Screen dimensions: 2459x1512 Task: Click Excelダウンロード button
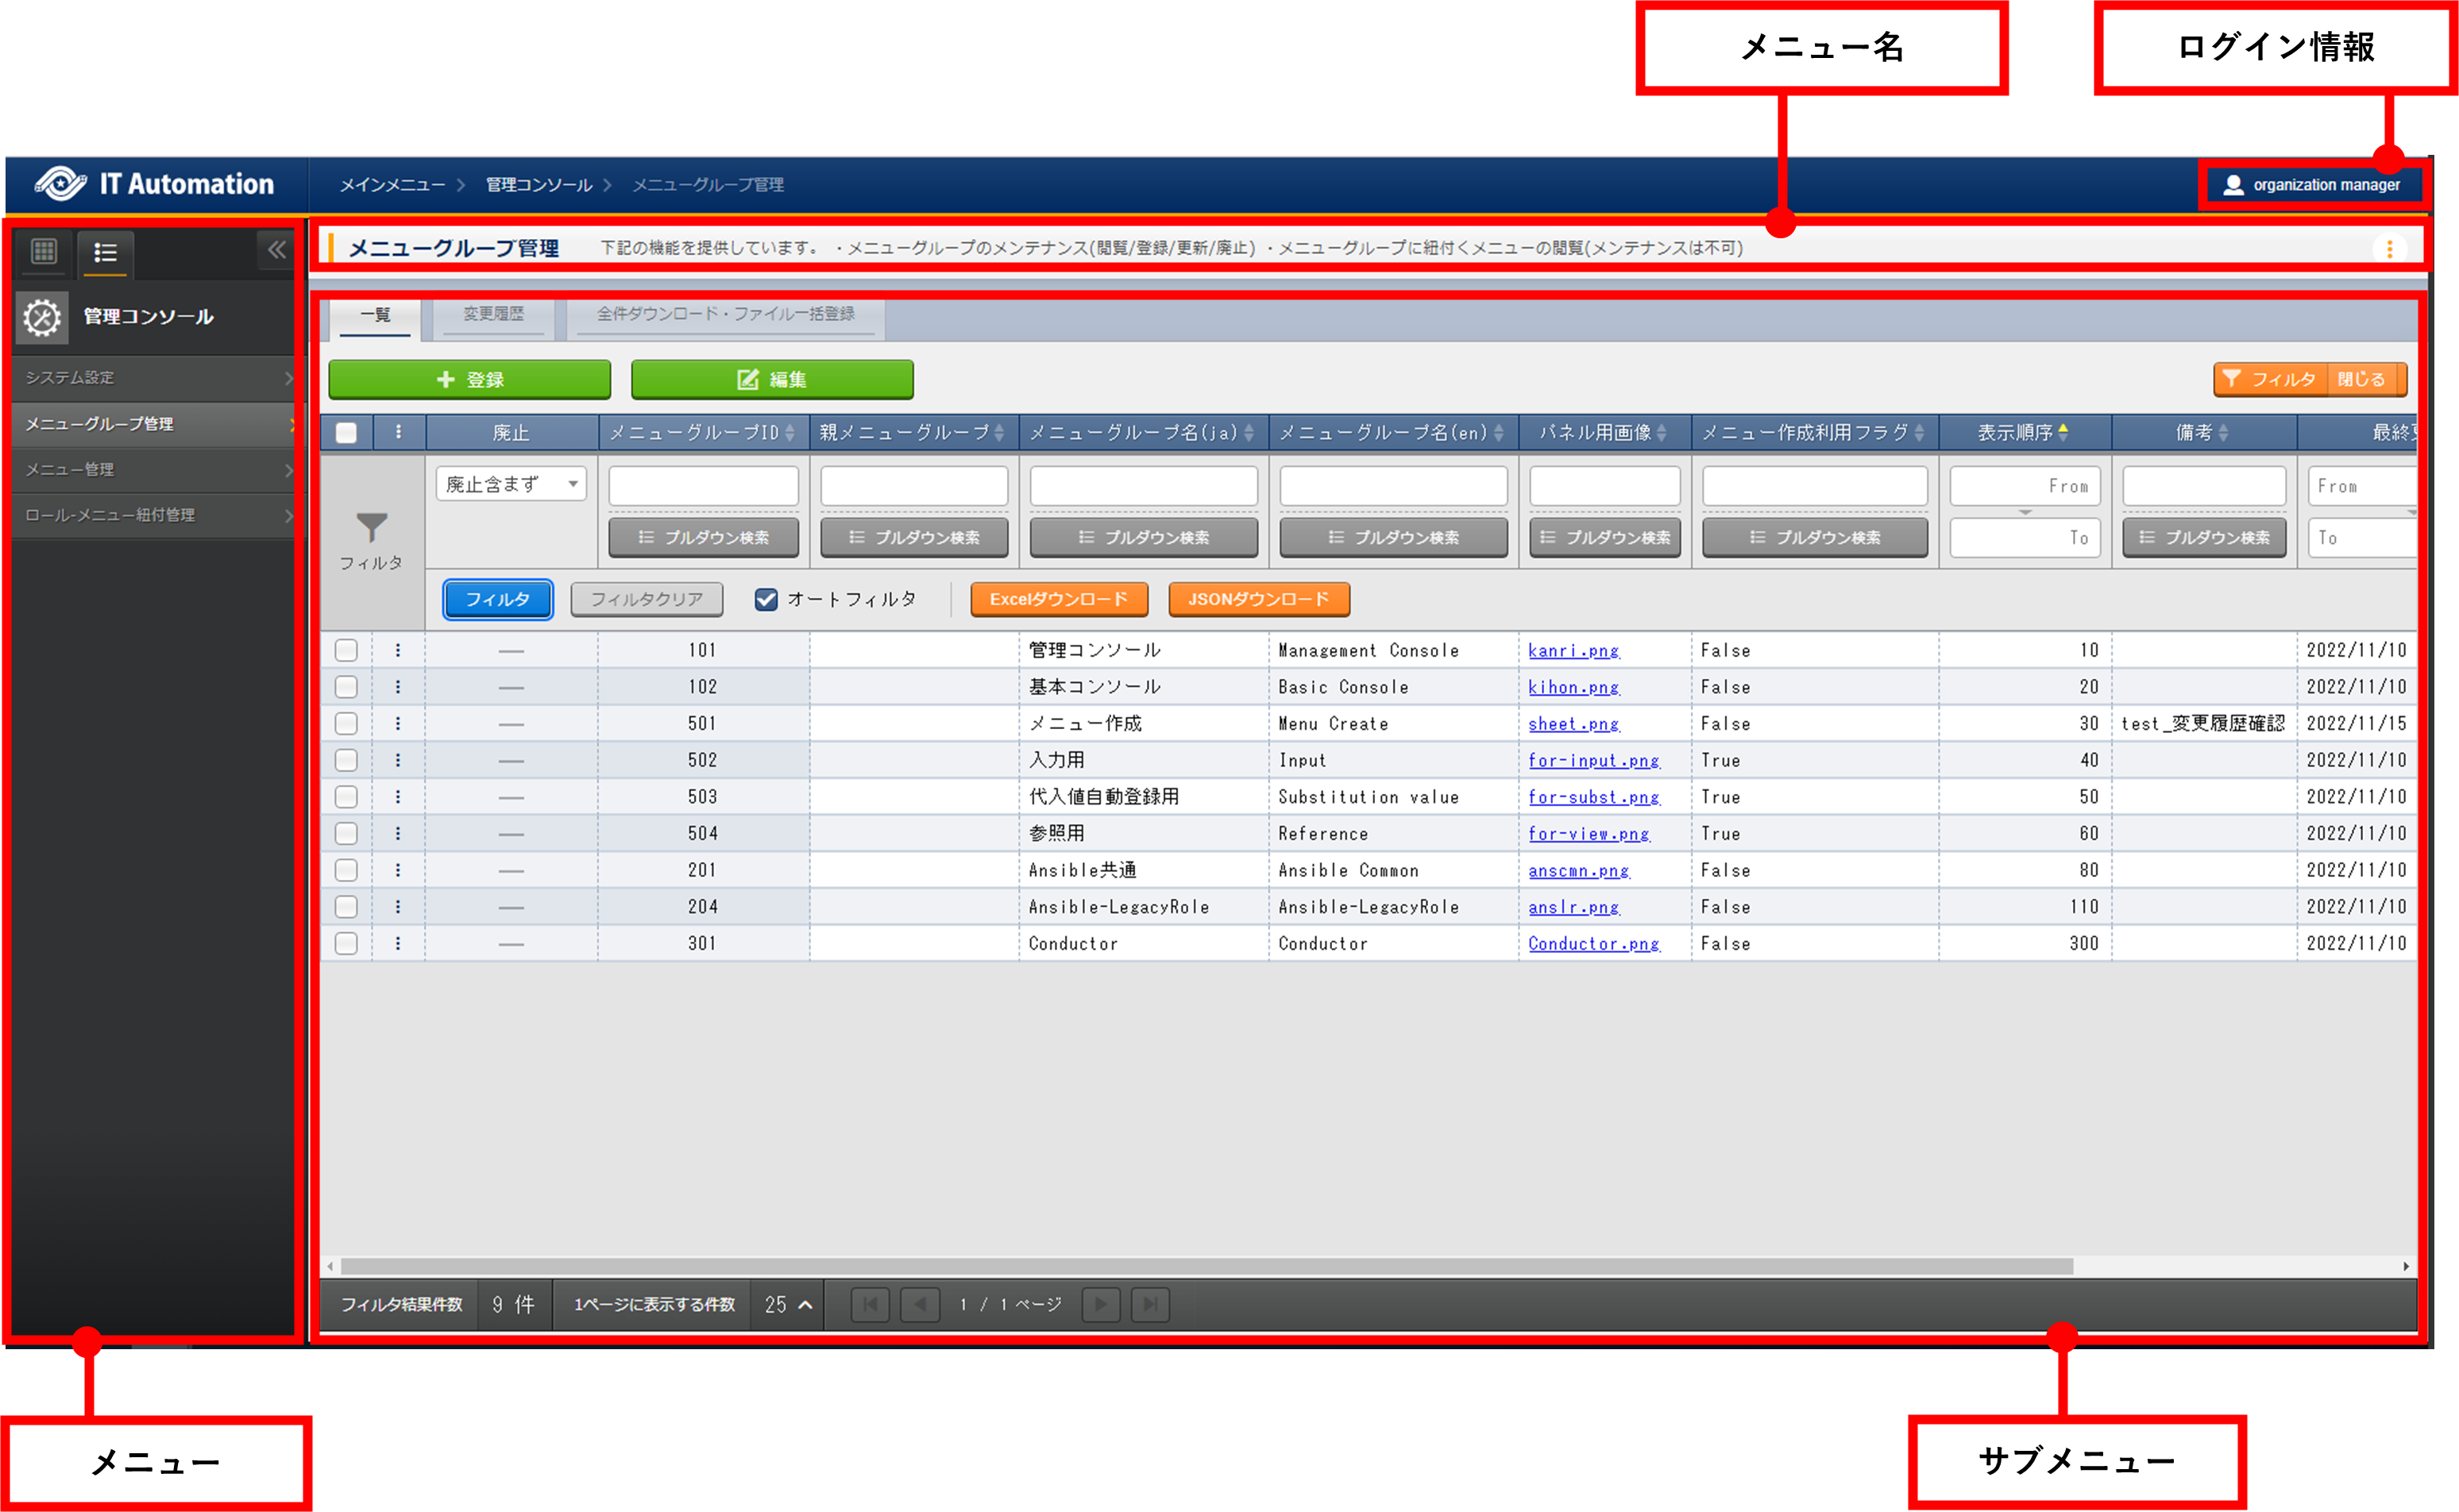point(1059,599)
